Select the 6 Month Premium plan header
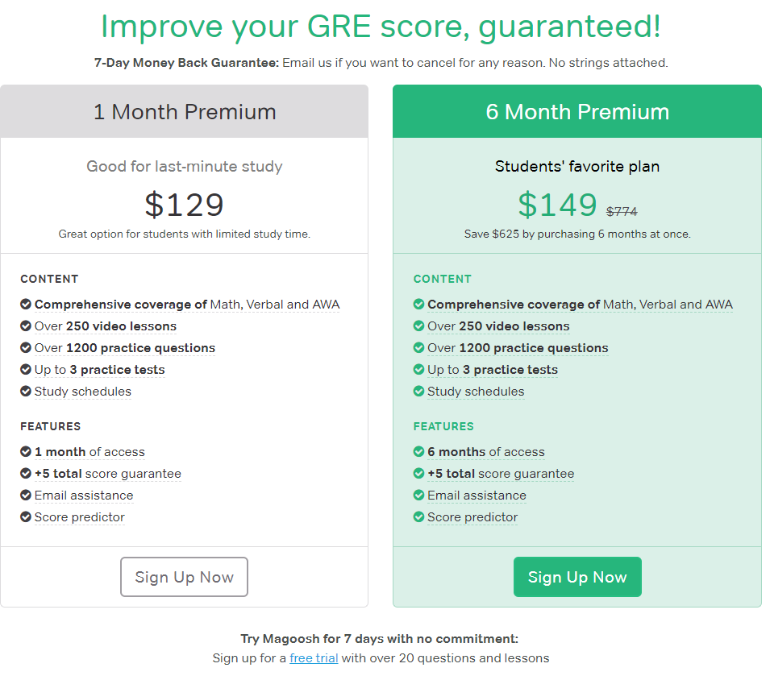Image resolution: width=770 pixels, height=676 pixels. [x=576, y=112]
